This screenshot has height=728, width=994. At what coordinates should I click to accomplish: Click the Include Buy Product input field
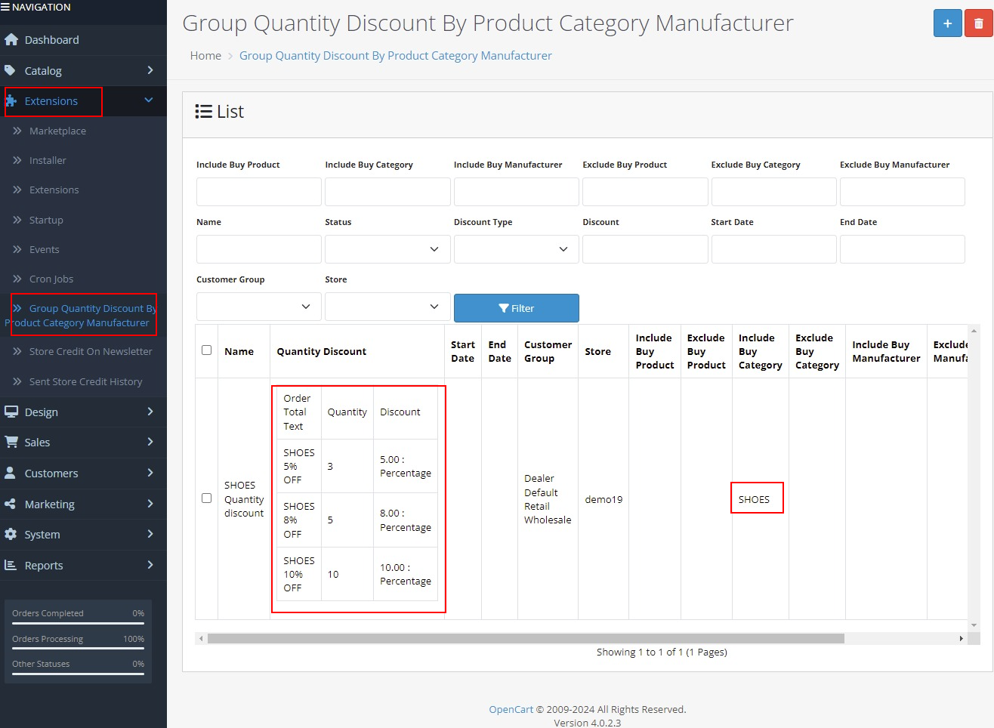(258, 192)
